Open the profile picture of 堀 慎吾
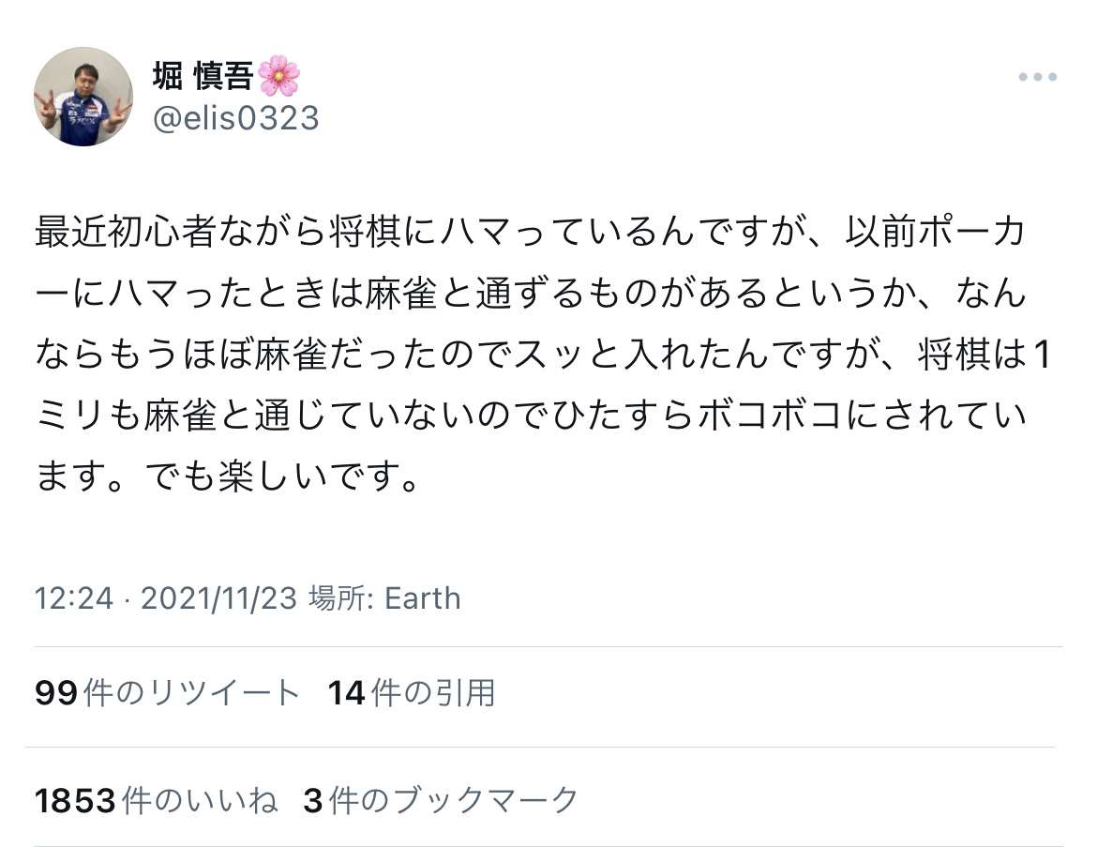1097x847 pixels. pyautogui.click(x=83, y=97)
